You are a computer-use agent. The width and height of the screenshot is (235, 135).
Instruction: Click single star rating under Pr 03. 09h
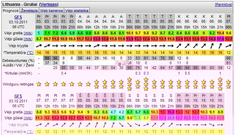pos(39,84)
